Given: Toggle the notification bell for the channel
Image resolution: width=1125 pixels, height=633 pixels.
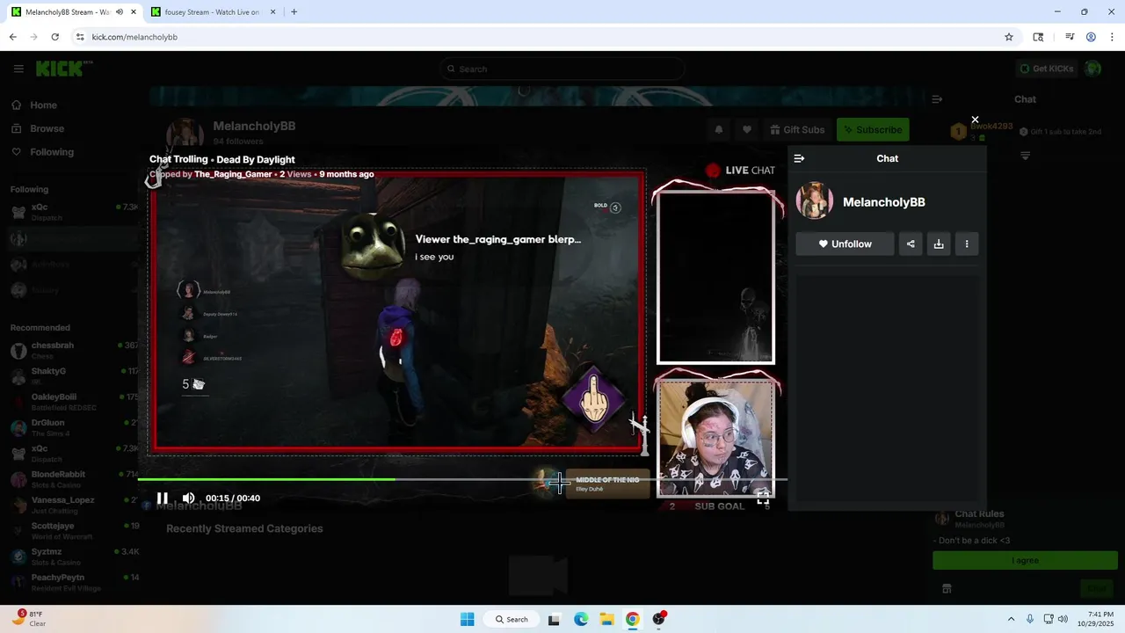Looking at the screenshot, I should [719, 130].
